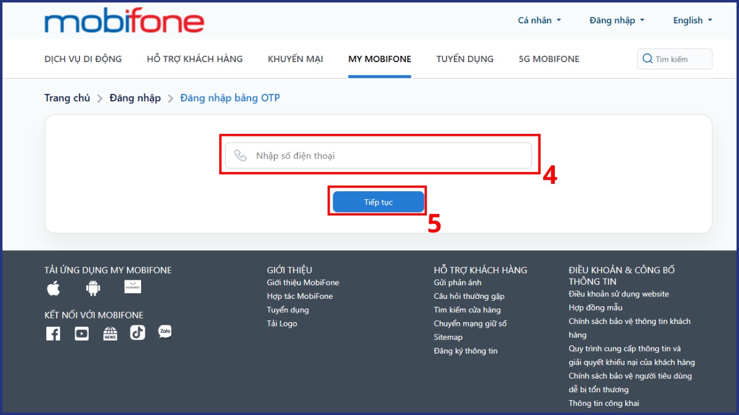Click footer HỖ TRỢ KHÁCH HÀNG heading
This screenshot has width=739, height=415.
[x=480, y=270]
